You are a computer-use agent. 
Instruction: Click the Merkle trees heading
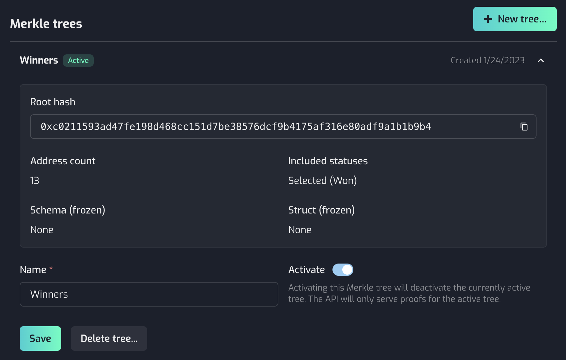[46, 24]
